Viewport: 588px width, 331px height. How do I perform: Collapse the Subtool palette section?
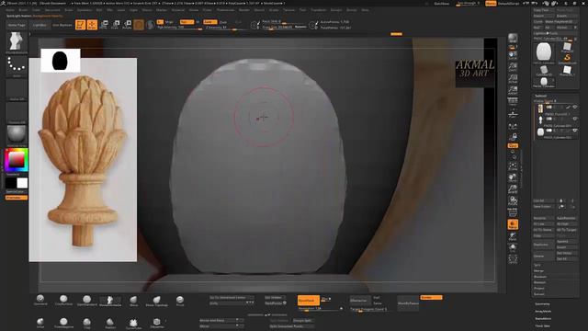[x=540, y=96]
